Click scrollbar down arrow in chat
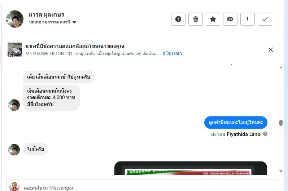288x191 pixels. coord(281,171)
